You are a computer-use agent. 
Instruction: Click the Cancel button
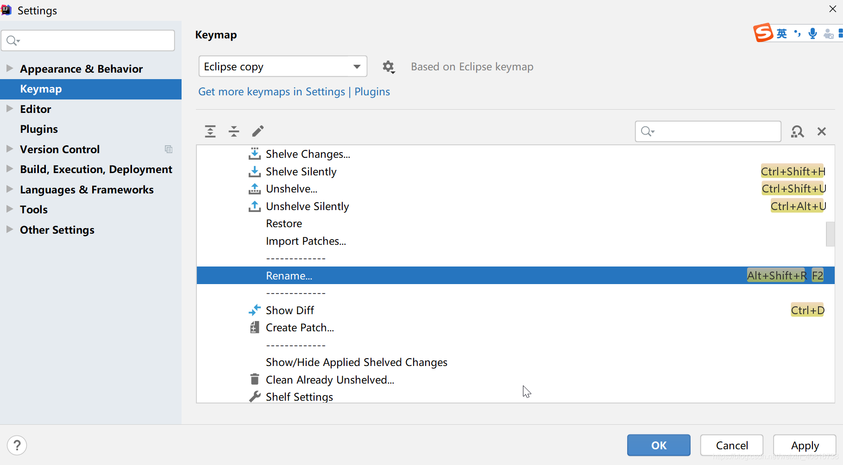(732, 445)
